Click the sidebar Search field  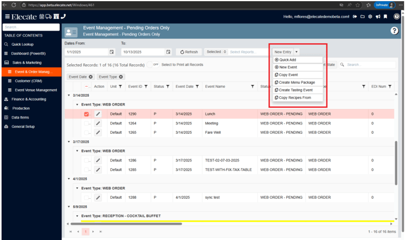[x=31, y=27]
